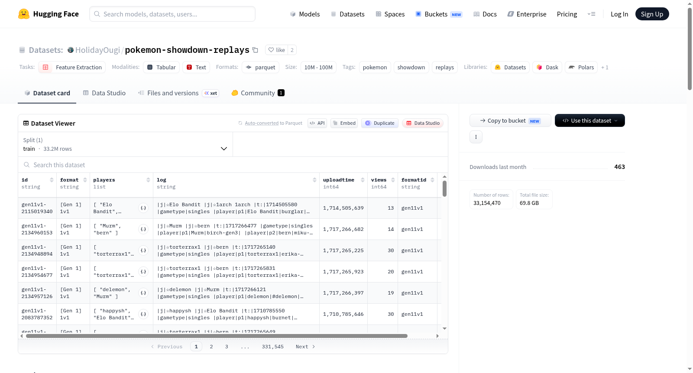
Task: Sort by the id column
Action: (52, 180)
